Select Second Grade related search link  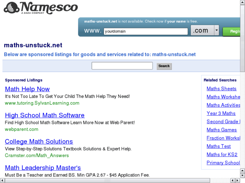pyautogui.click(x=223, y=122)
